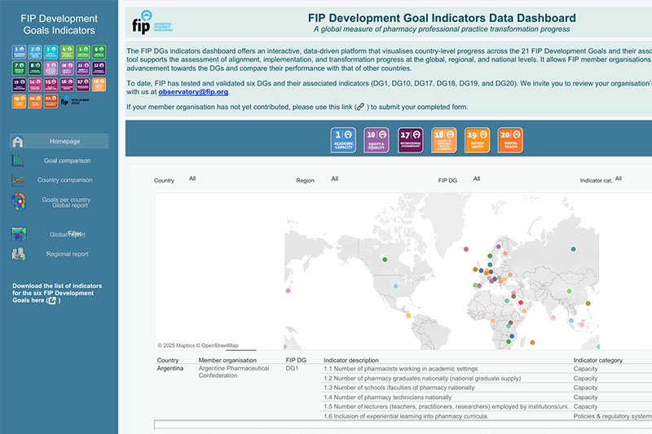Select the Argentina country cell
Viewport: 652px width, 434px height.
click(170, 368)
